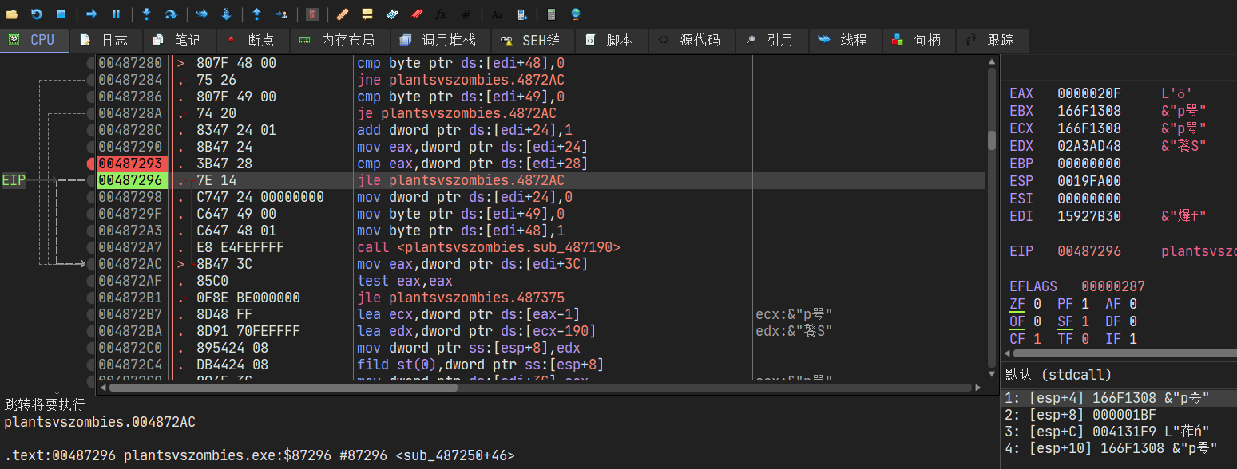This screenshot has width=1237, height=469.
Task: Click the disassembly horizontal scrollbar thumb
Action: coord(283,388)
